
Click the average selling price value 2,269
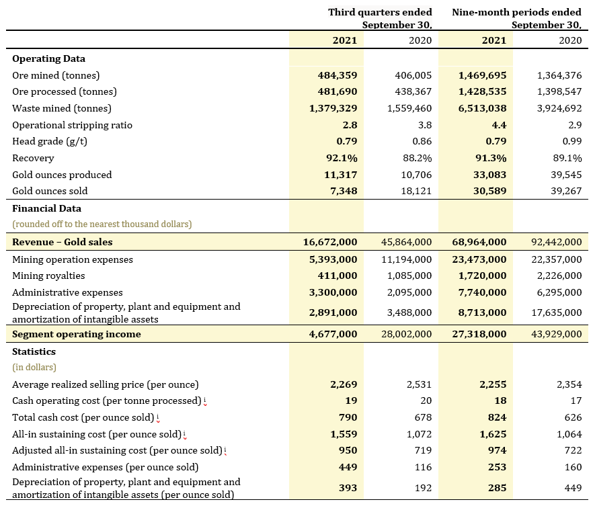[344, 384]
